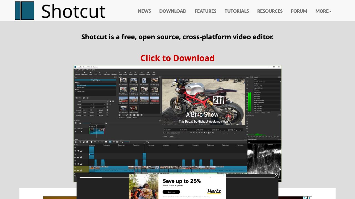Click the Shotcut site title text

coord(73,11)
